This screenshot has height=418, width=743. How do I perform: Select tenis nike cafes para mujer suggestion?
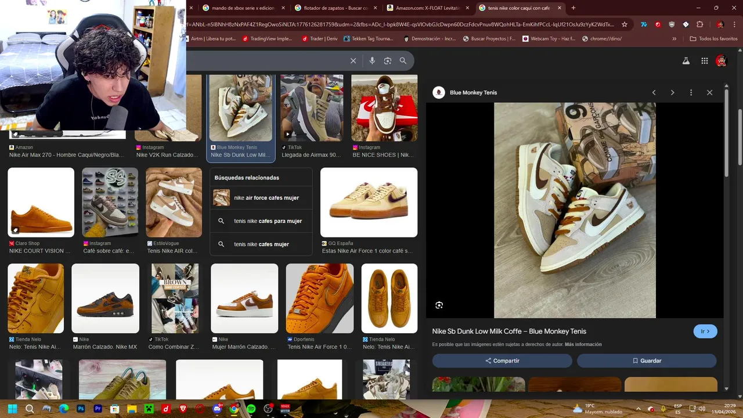point(261,221)
